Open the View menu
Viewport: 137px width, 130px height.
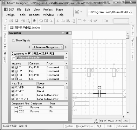[x=37, y=10]
